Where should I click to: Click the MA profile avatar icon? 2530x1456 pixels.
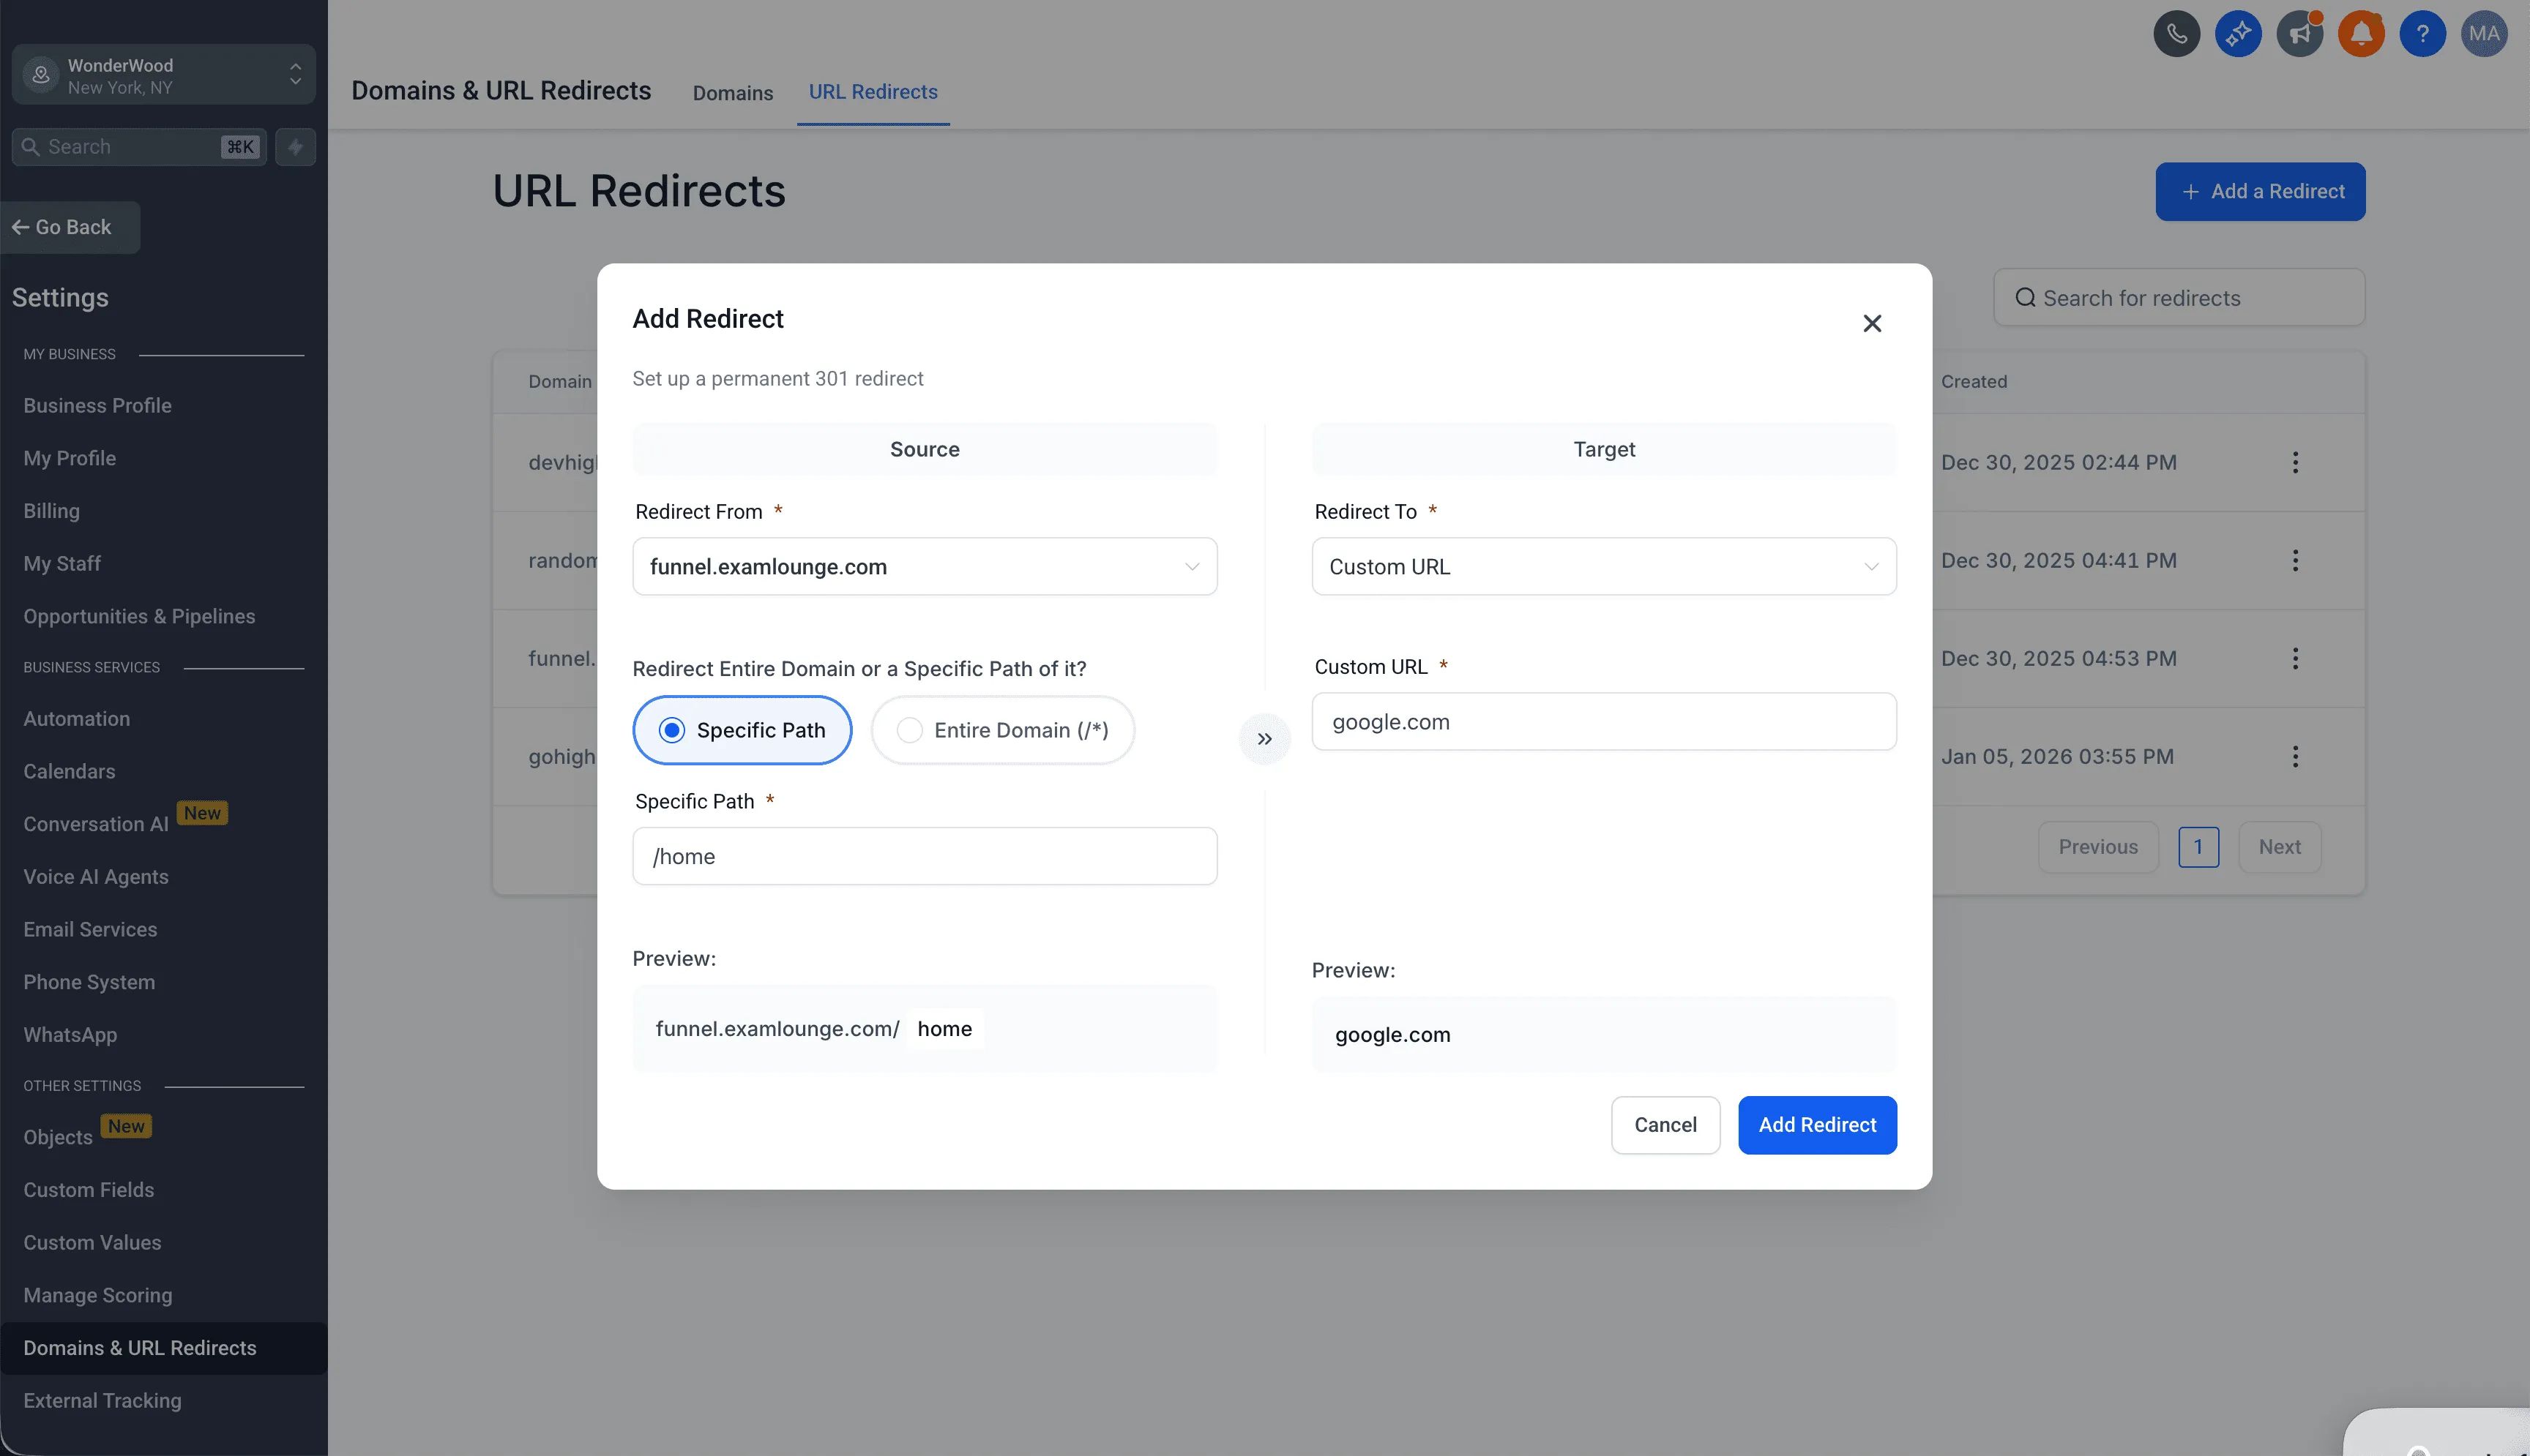(x=2485, y=33)
